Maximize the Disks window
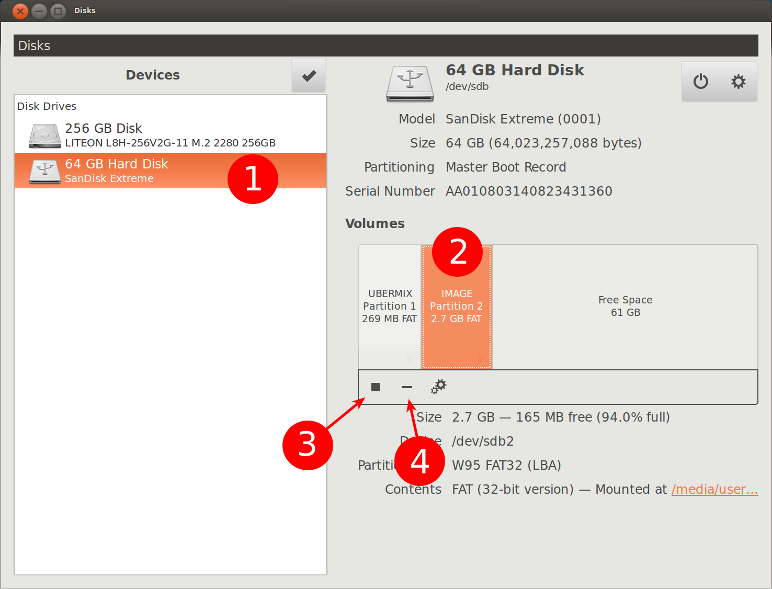Screen dimensions: 772x589 [58, 11]
